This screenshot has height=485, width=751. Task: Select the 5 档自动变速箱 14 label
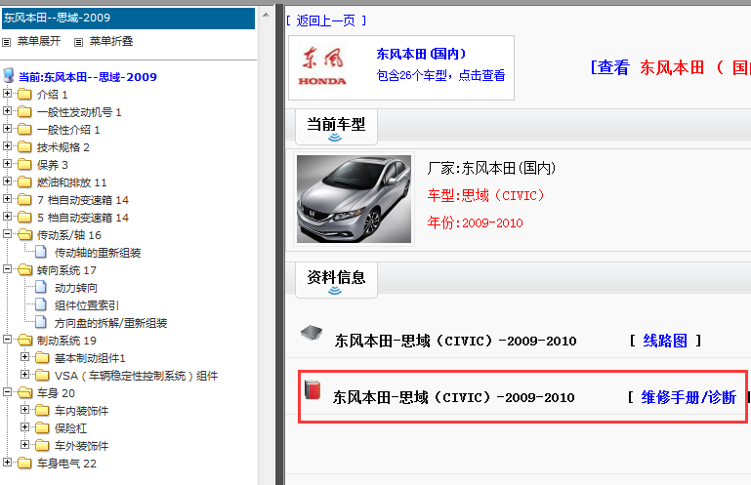83,218
